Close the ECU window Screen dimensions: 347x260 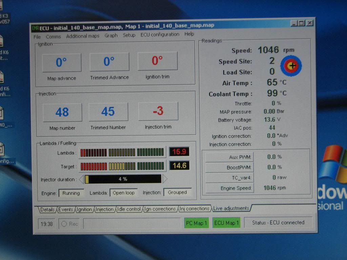coord(310,23)
